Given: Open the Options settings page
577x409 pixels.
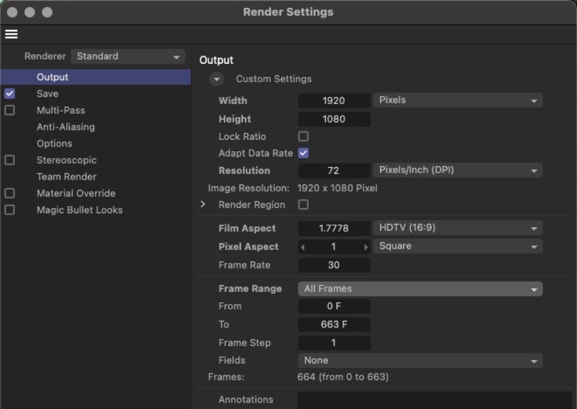Looking at the screenshot, I should coord(54,144).
